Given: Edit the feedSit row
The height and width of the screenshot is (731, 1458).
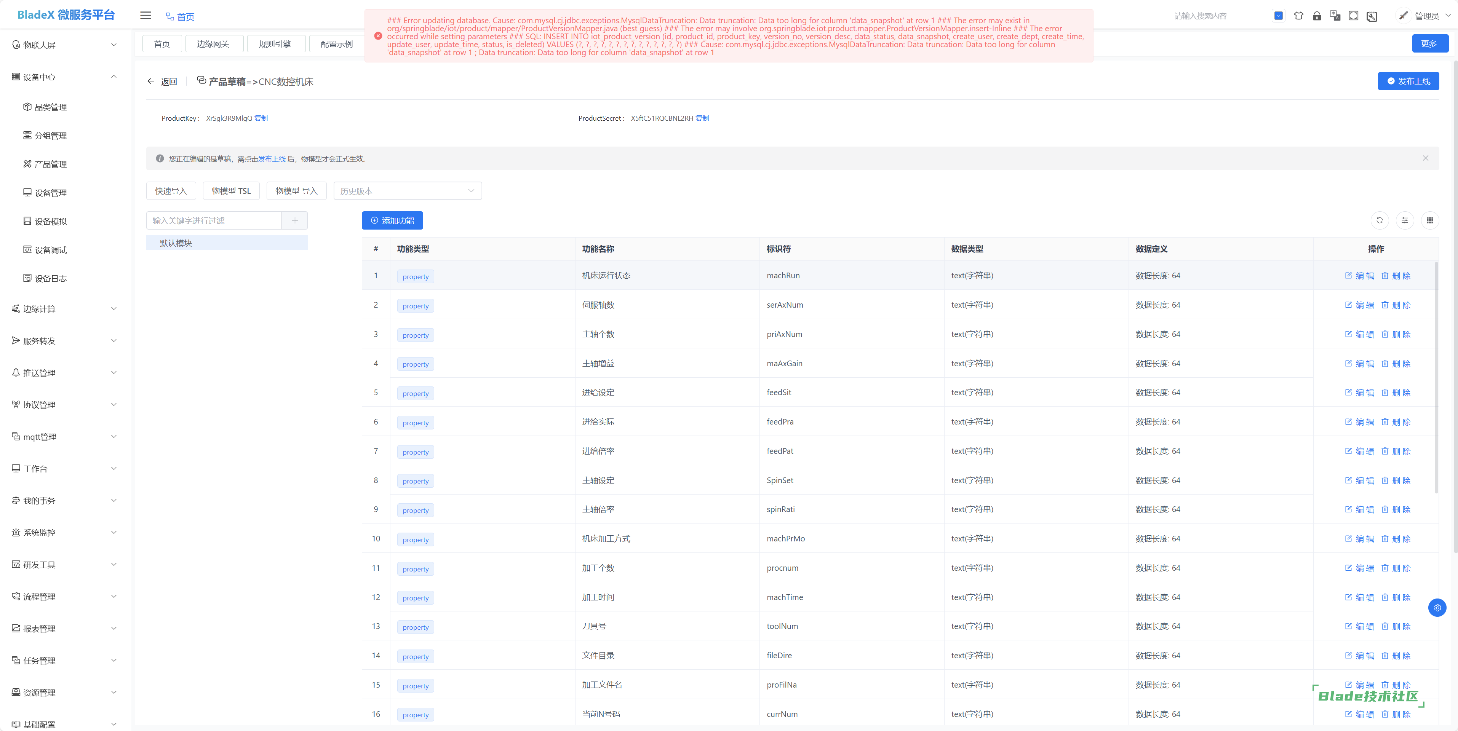Looking at the screenshot, I should click(x=1359, y=393).
